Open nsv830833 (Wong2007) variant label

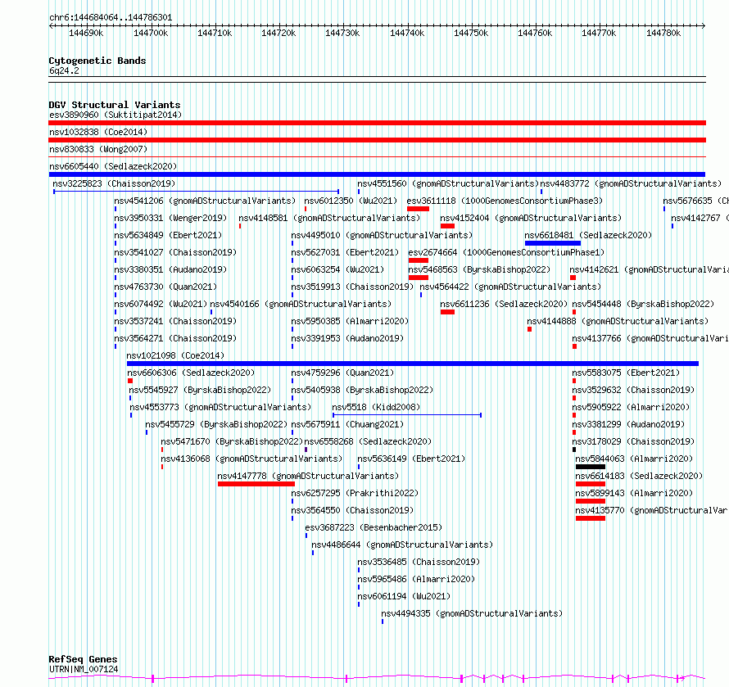(98, 149)
